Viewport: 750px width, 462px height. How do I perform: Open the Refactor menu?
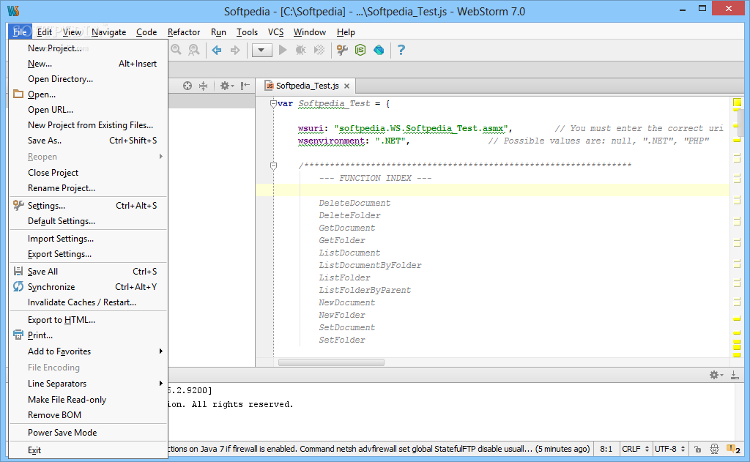coord(184,32)
